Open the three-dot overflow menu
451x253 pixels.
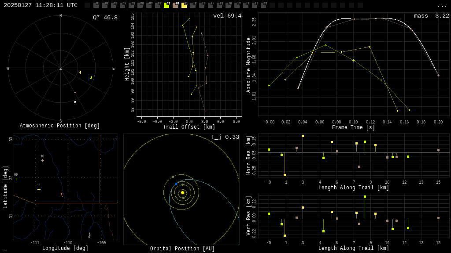442,6
